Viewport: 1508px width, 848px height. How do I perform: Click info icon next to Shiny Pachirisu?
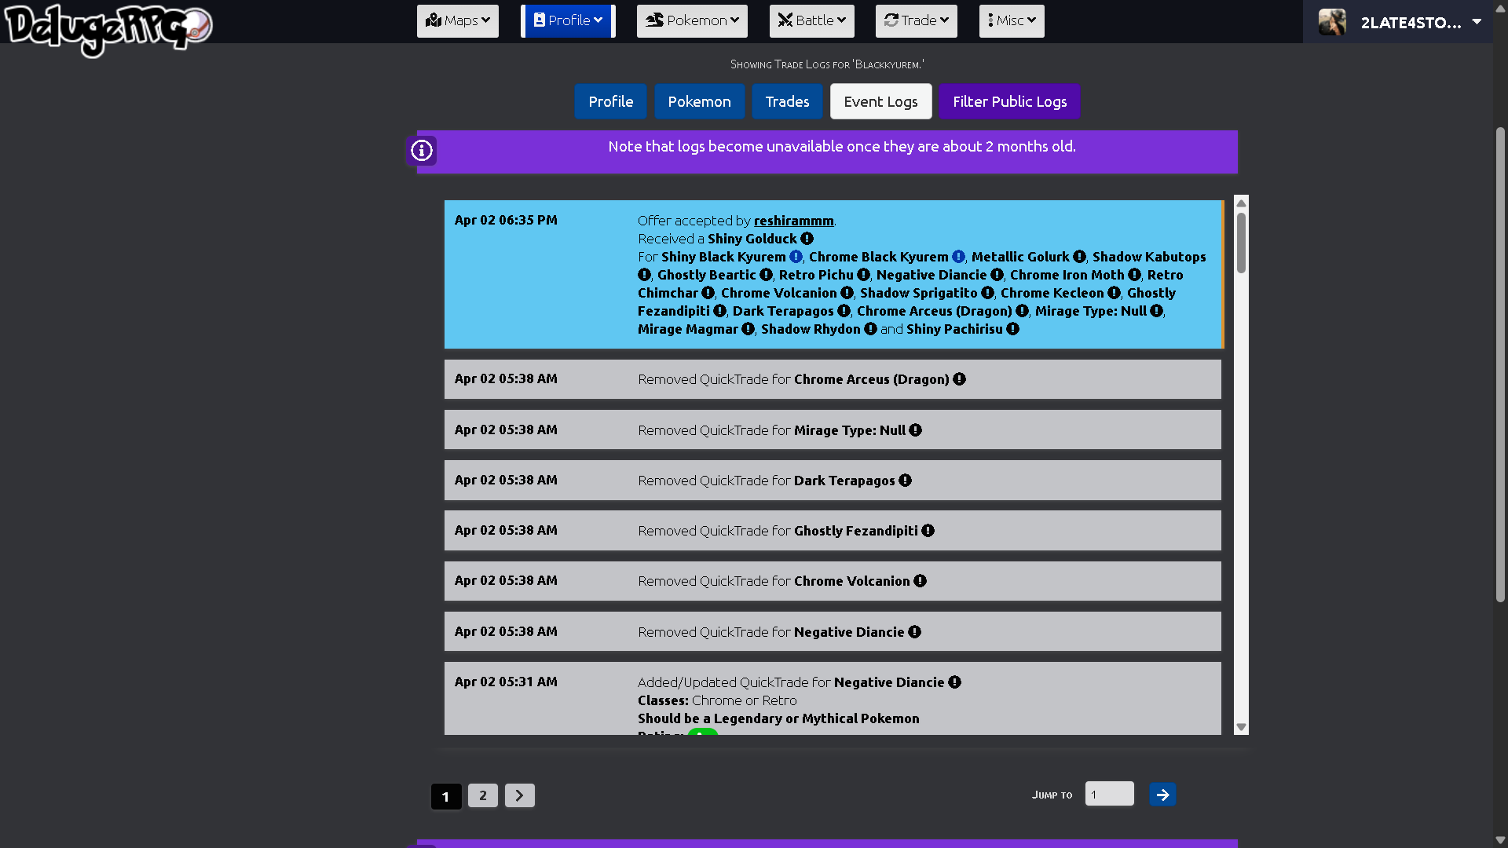[x=1013, y=329]
